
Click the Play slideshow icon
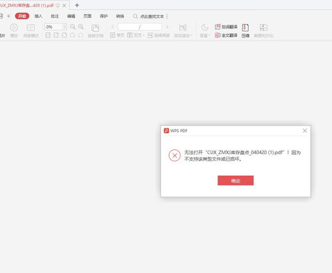14,28
